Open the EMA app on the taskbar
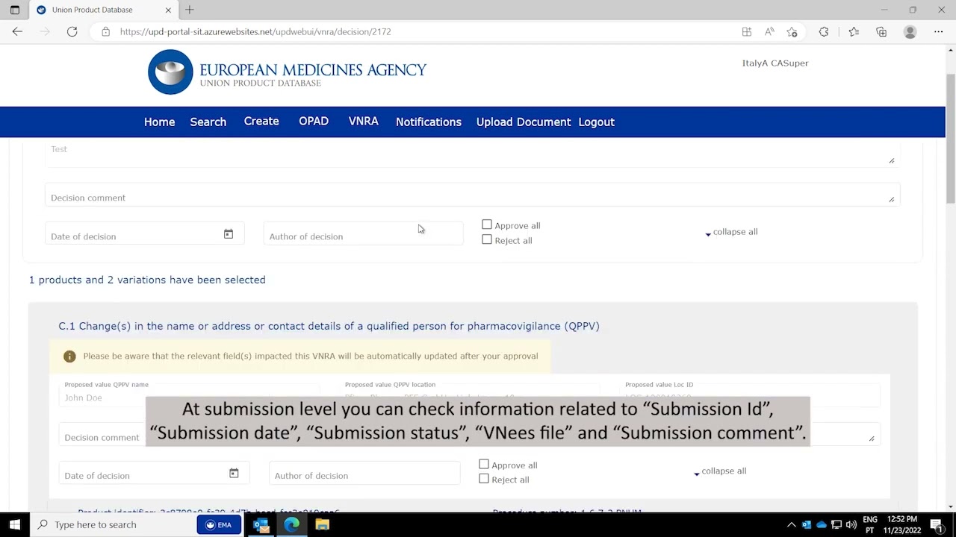The width and height of the screenshot is (956, 537). click(219, 524)
